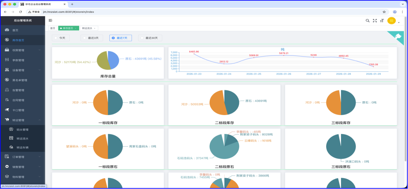Click the 河沙：52170吨 (54.42%) pie label
The height and width of the screenshot is (189, 408).
coord(72,62)
